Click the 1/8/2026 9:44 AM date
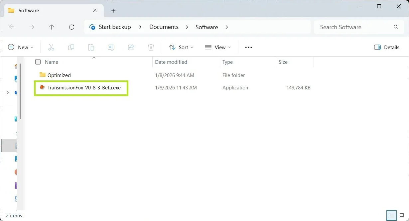This screenshot has width=409, height=221. tap(175, 75)
